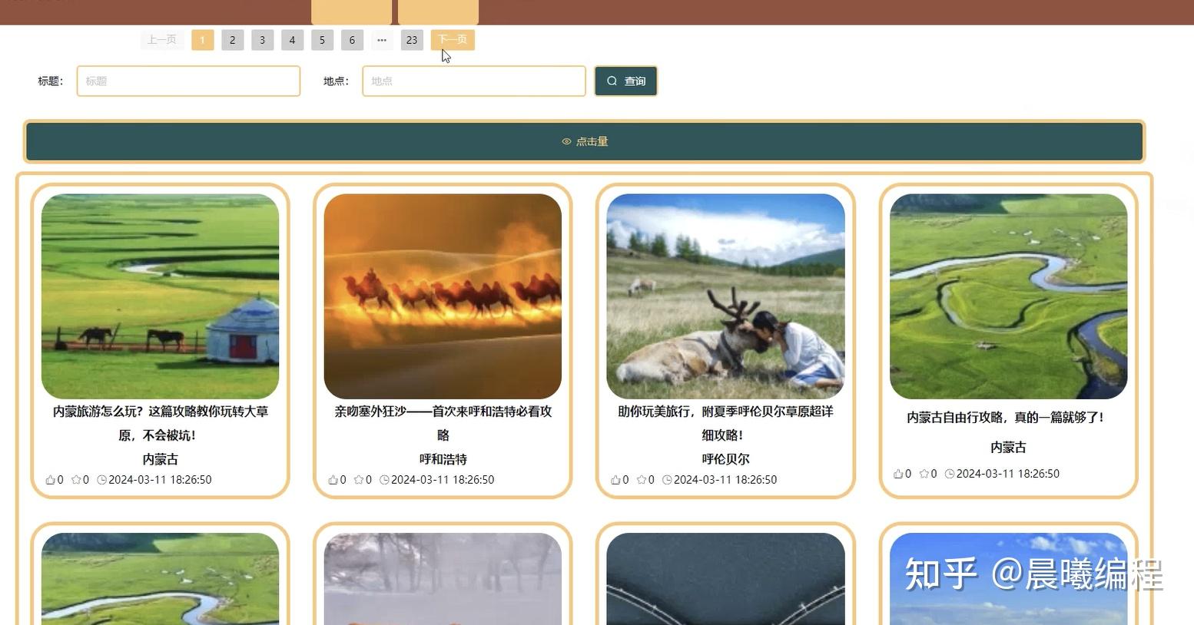The height and width of the screenshot is (625, 1194).
Task: Click the eye icon on the 点击量 banner
Action: [x=566, y=141]
